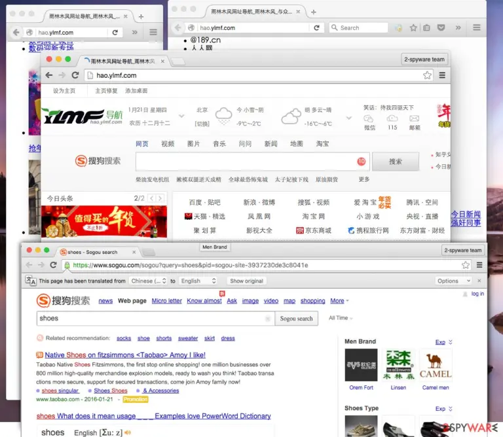Viewport: 503px width, 437px height.
Task: Open the Chrome hamburger menu in the Sogou window
Action: coord(479,265)
